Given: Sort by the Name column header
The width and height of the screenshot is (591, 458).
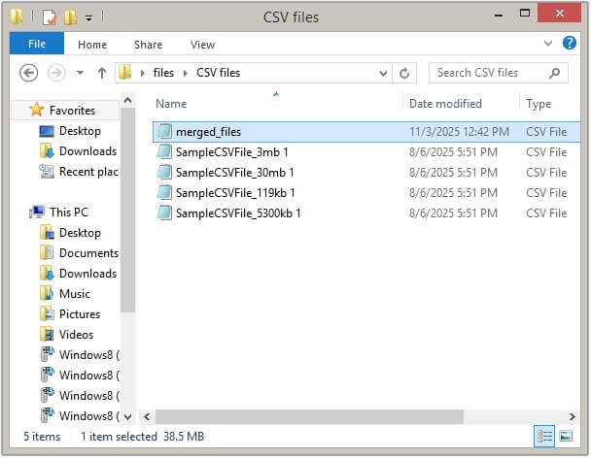Looking at the screenshot, I should point(171,104).
